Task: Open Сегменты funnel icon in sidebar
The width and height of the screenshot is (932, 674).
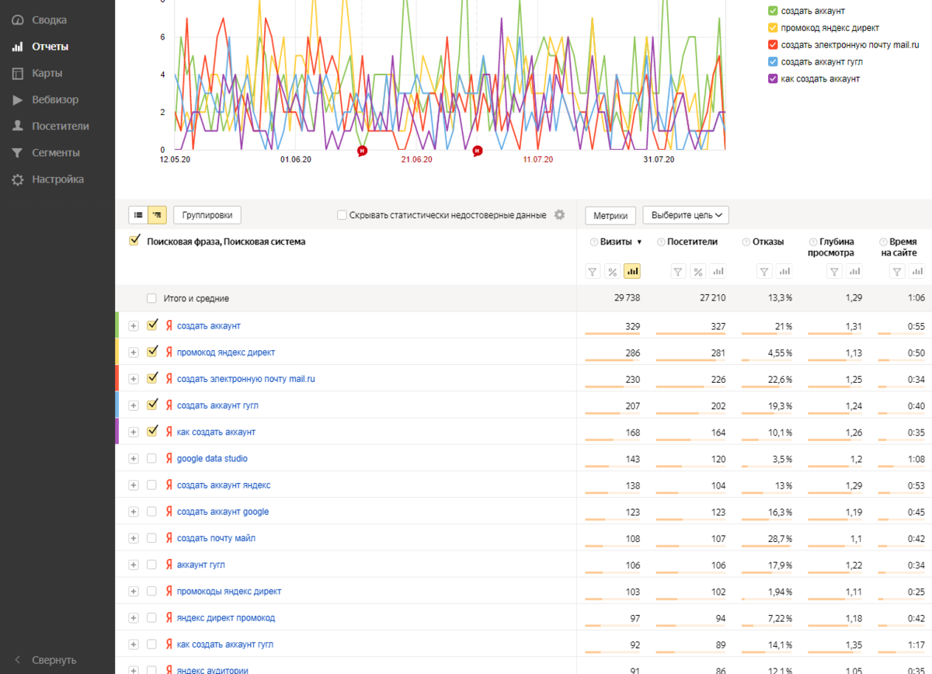Action: tap(17, 153)
